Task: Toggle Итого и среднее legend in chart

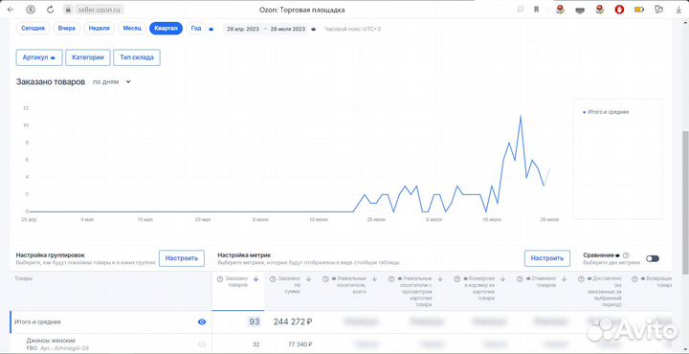Action: (x=606, y=112)
